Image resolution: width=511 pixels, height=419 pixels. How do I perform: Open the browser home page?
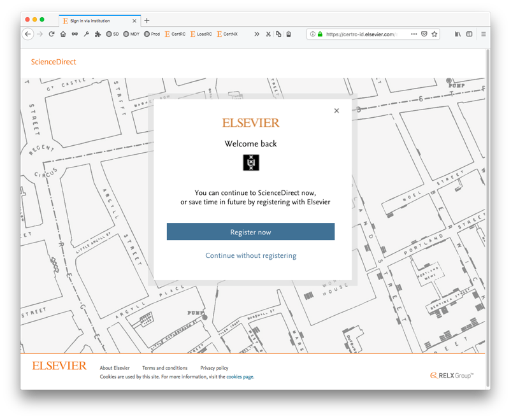click(63, 34)
